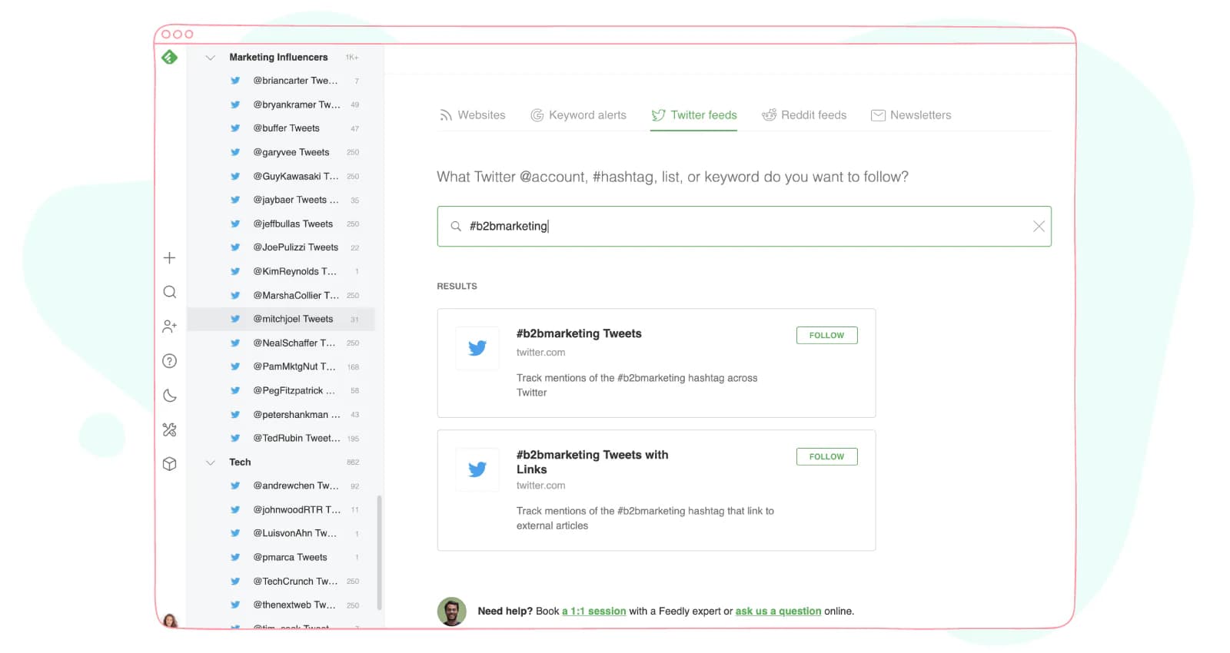Click the Feedly expert avatar photo

(x=452, y=612)
